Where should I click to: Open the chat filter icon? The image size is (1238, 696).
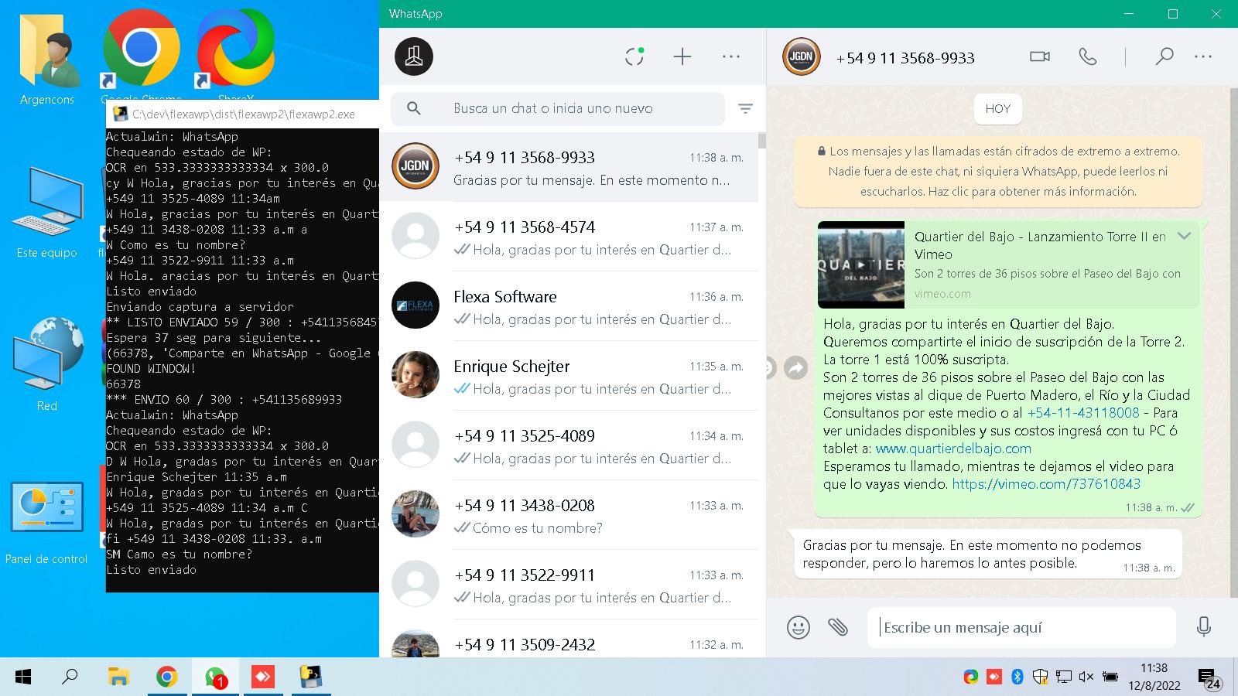(745, 108)
